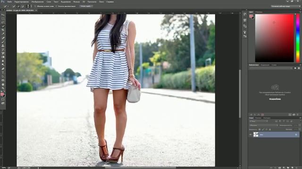Change the screen mode in toolbar
Viewport: 302px width, 169px height.
(3, 103)
